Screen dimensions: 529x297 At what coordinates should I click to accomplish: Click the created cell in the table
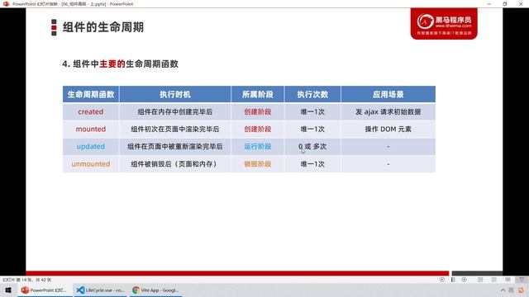(x=91, y=111)
